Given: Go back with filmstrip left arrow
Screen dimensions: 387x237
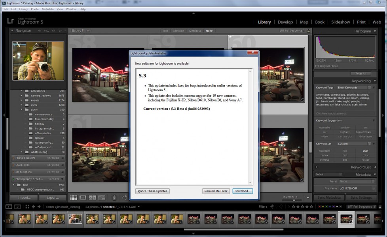Looking at the screenshot, I should [33, 207].
